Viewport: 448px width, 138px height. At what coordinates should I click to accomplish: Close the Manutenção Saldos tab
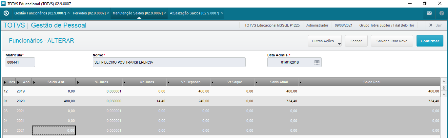tap(165, 13)
